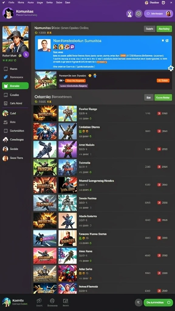Open the purple thumbnail in Amd Nalcin row
Image resolution: width=175 pixels, height=311 pixels.
coord(68,149)
